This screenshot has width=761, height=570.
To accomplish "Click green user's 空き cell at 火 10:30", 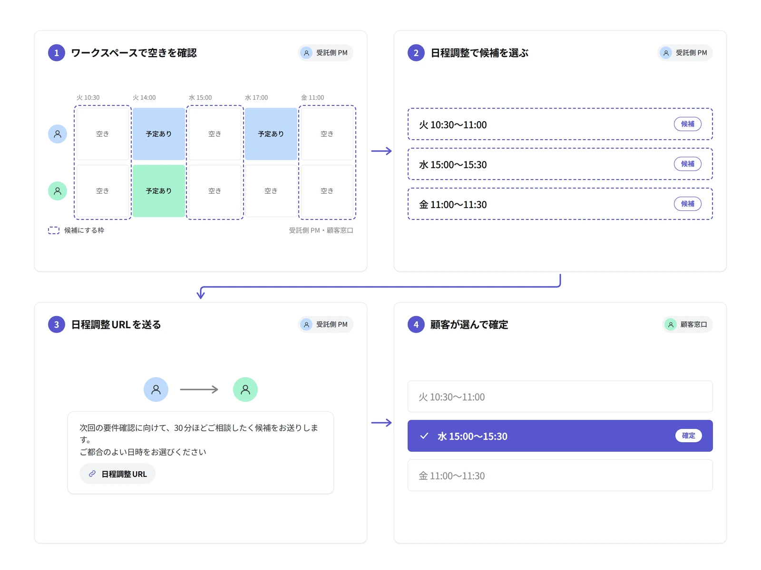I will 103,191.
